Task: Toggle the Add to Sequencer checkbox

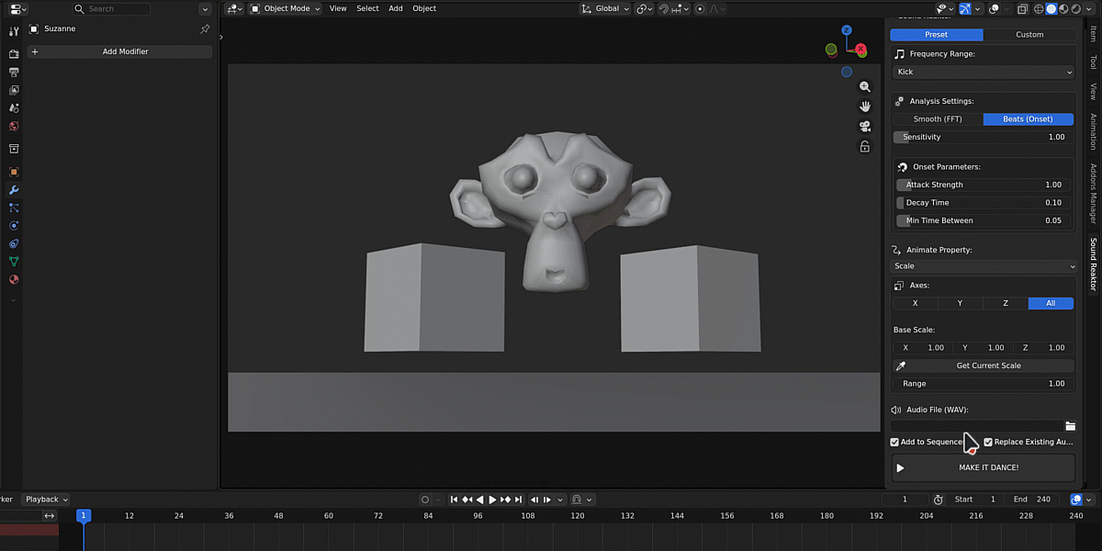Action: coord(895,442)
